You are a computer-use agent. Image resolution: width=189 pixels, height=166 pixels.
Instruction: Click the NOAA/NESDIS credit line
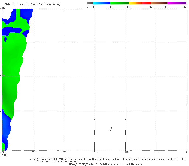105,164
